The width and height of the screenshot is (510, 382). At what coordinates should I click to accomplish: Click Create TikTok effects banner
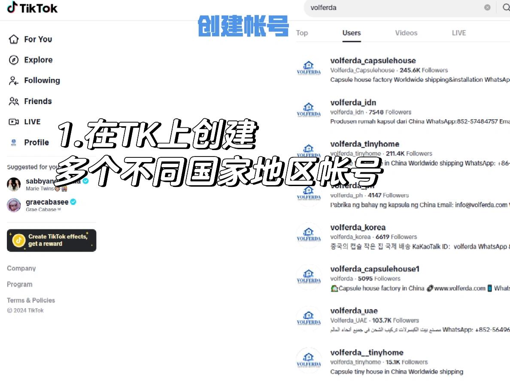[x=52, y=241]
